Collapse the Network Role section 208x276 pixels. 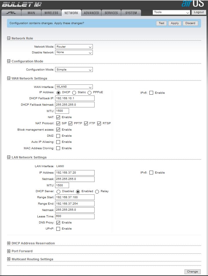pyautogui.click(x=9, y=38)
